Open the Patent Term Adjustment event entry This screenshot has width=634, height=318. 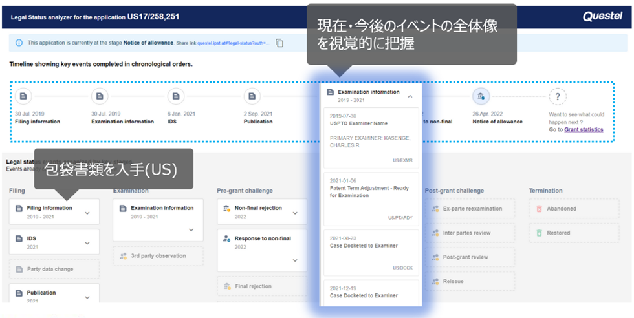371,199
